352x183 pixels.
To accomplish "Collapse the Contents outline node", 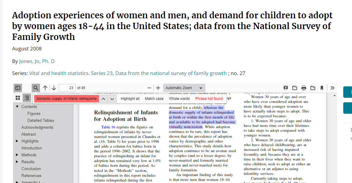I will (x=17, y=106).
